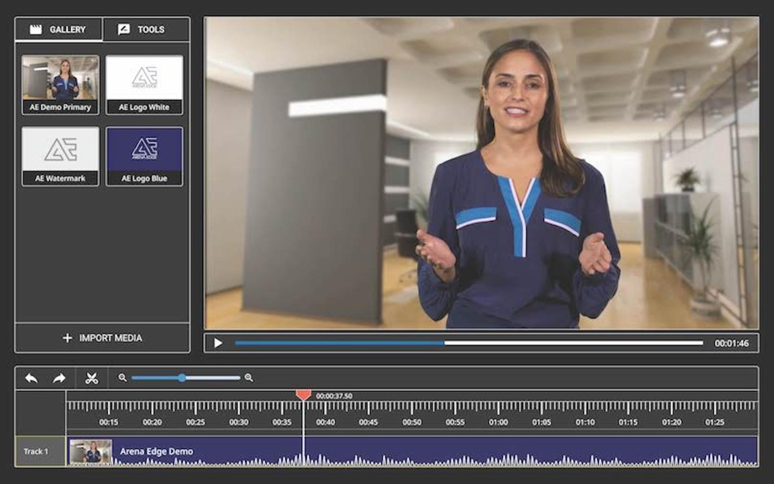
Task: Activate the scissors cut tool
Action: click(92, 378)
